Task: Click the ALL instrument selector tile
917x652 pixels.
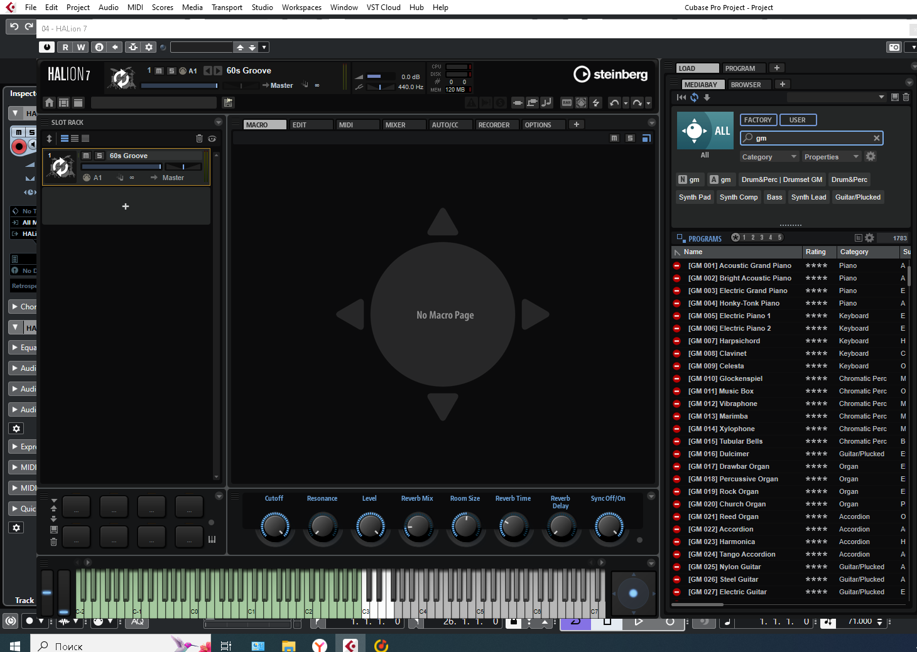Action: (705, 131)
